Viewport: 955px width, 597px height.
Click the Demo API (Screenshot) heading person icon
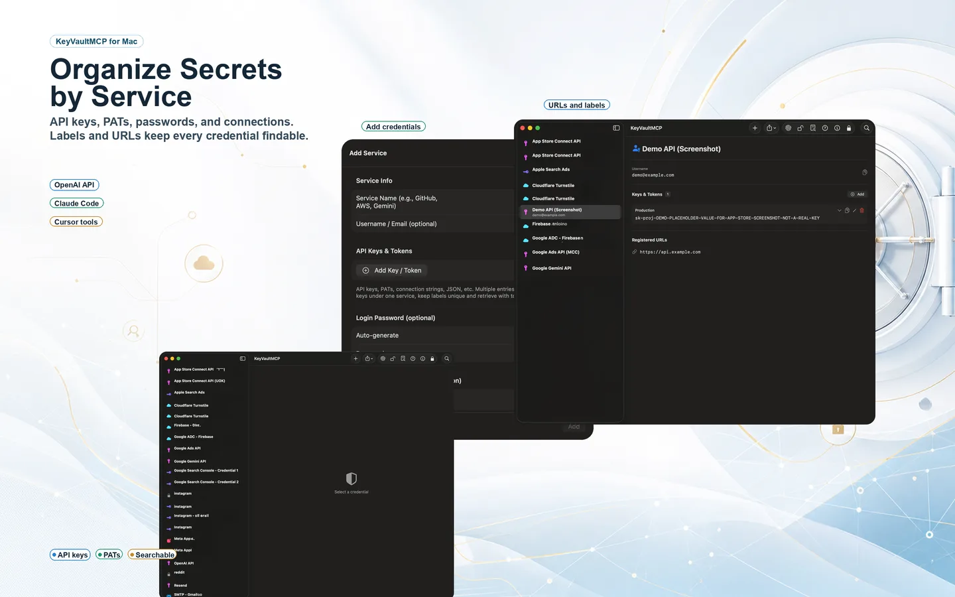click(636, 149)
